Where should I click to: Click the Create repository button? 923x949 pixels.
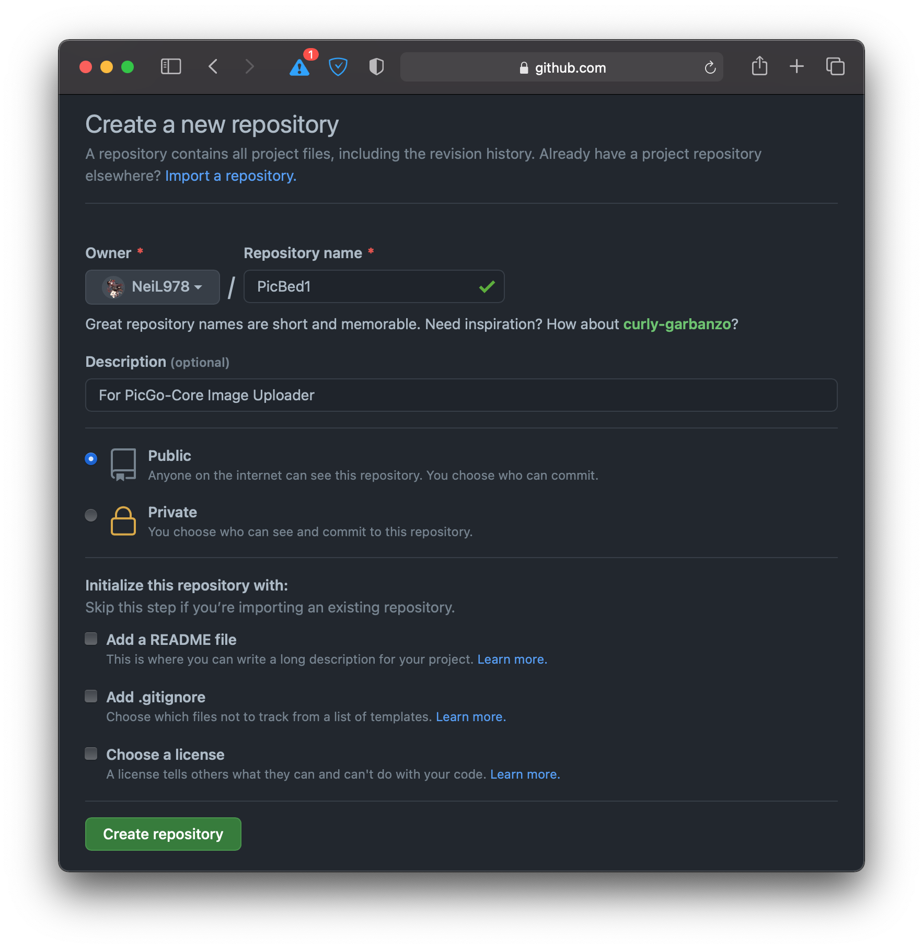[x=163, y=834]
